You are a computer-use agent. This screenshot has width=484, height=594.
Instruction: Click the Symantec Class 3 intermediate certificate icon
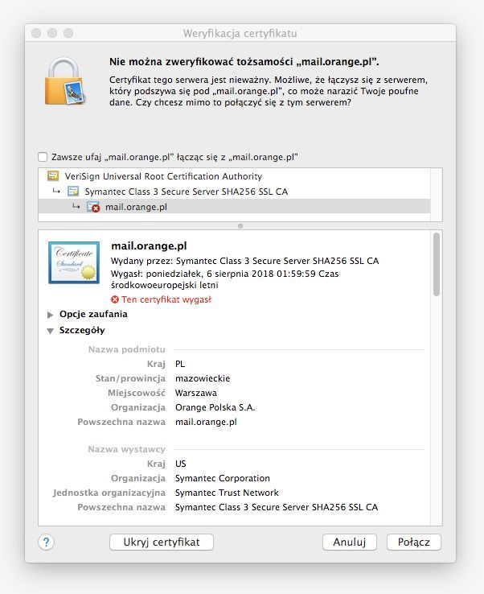73,192
